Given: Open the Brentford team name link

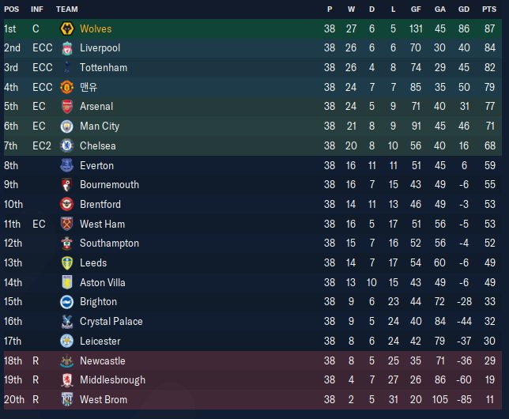Looking at the screenshot, I should tap(101, 205).
